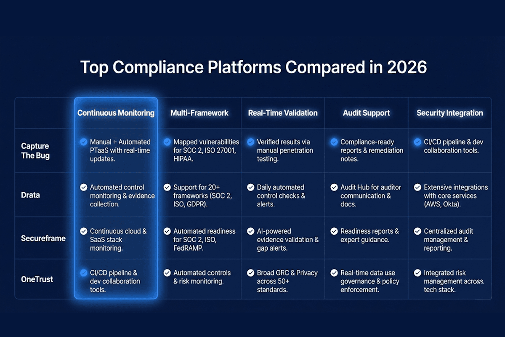Click the 'CI/CD pipeline' text in OneTrust row

[115, 281]
